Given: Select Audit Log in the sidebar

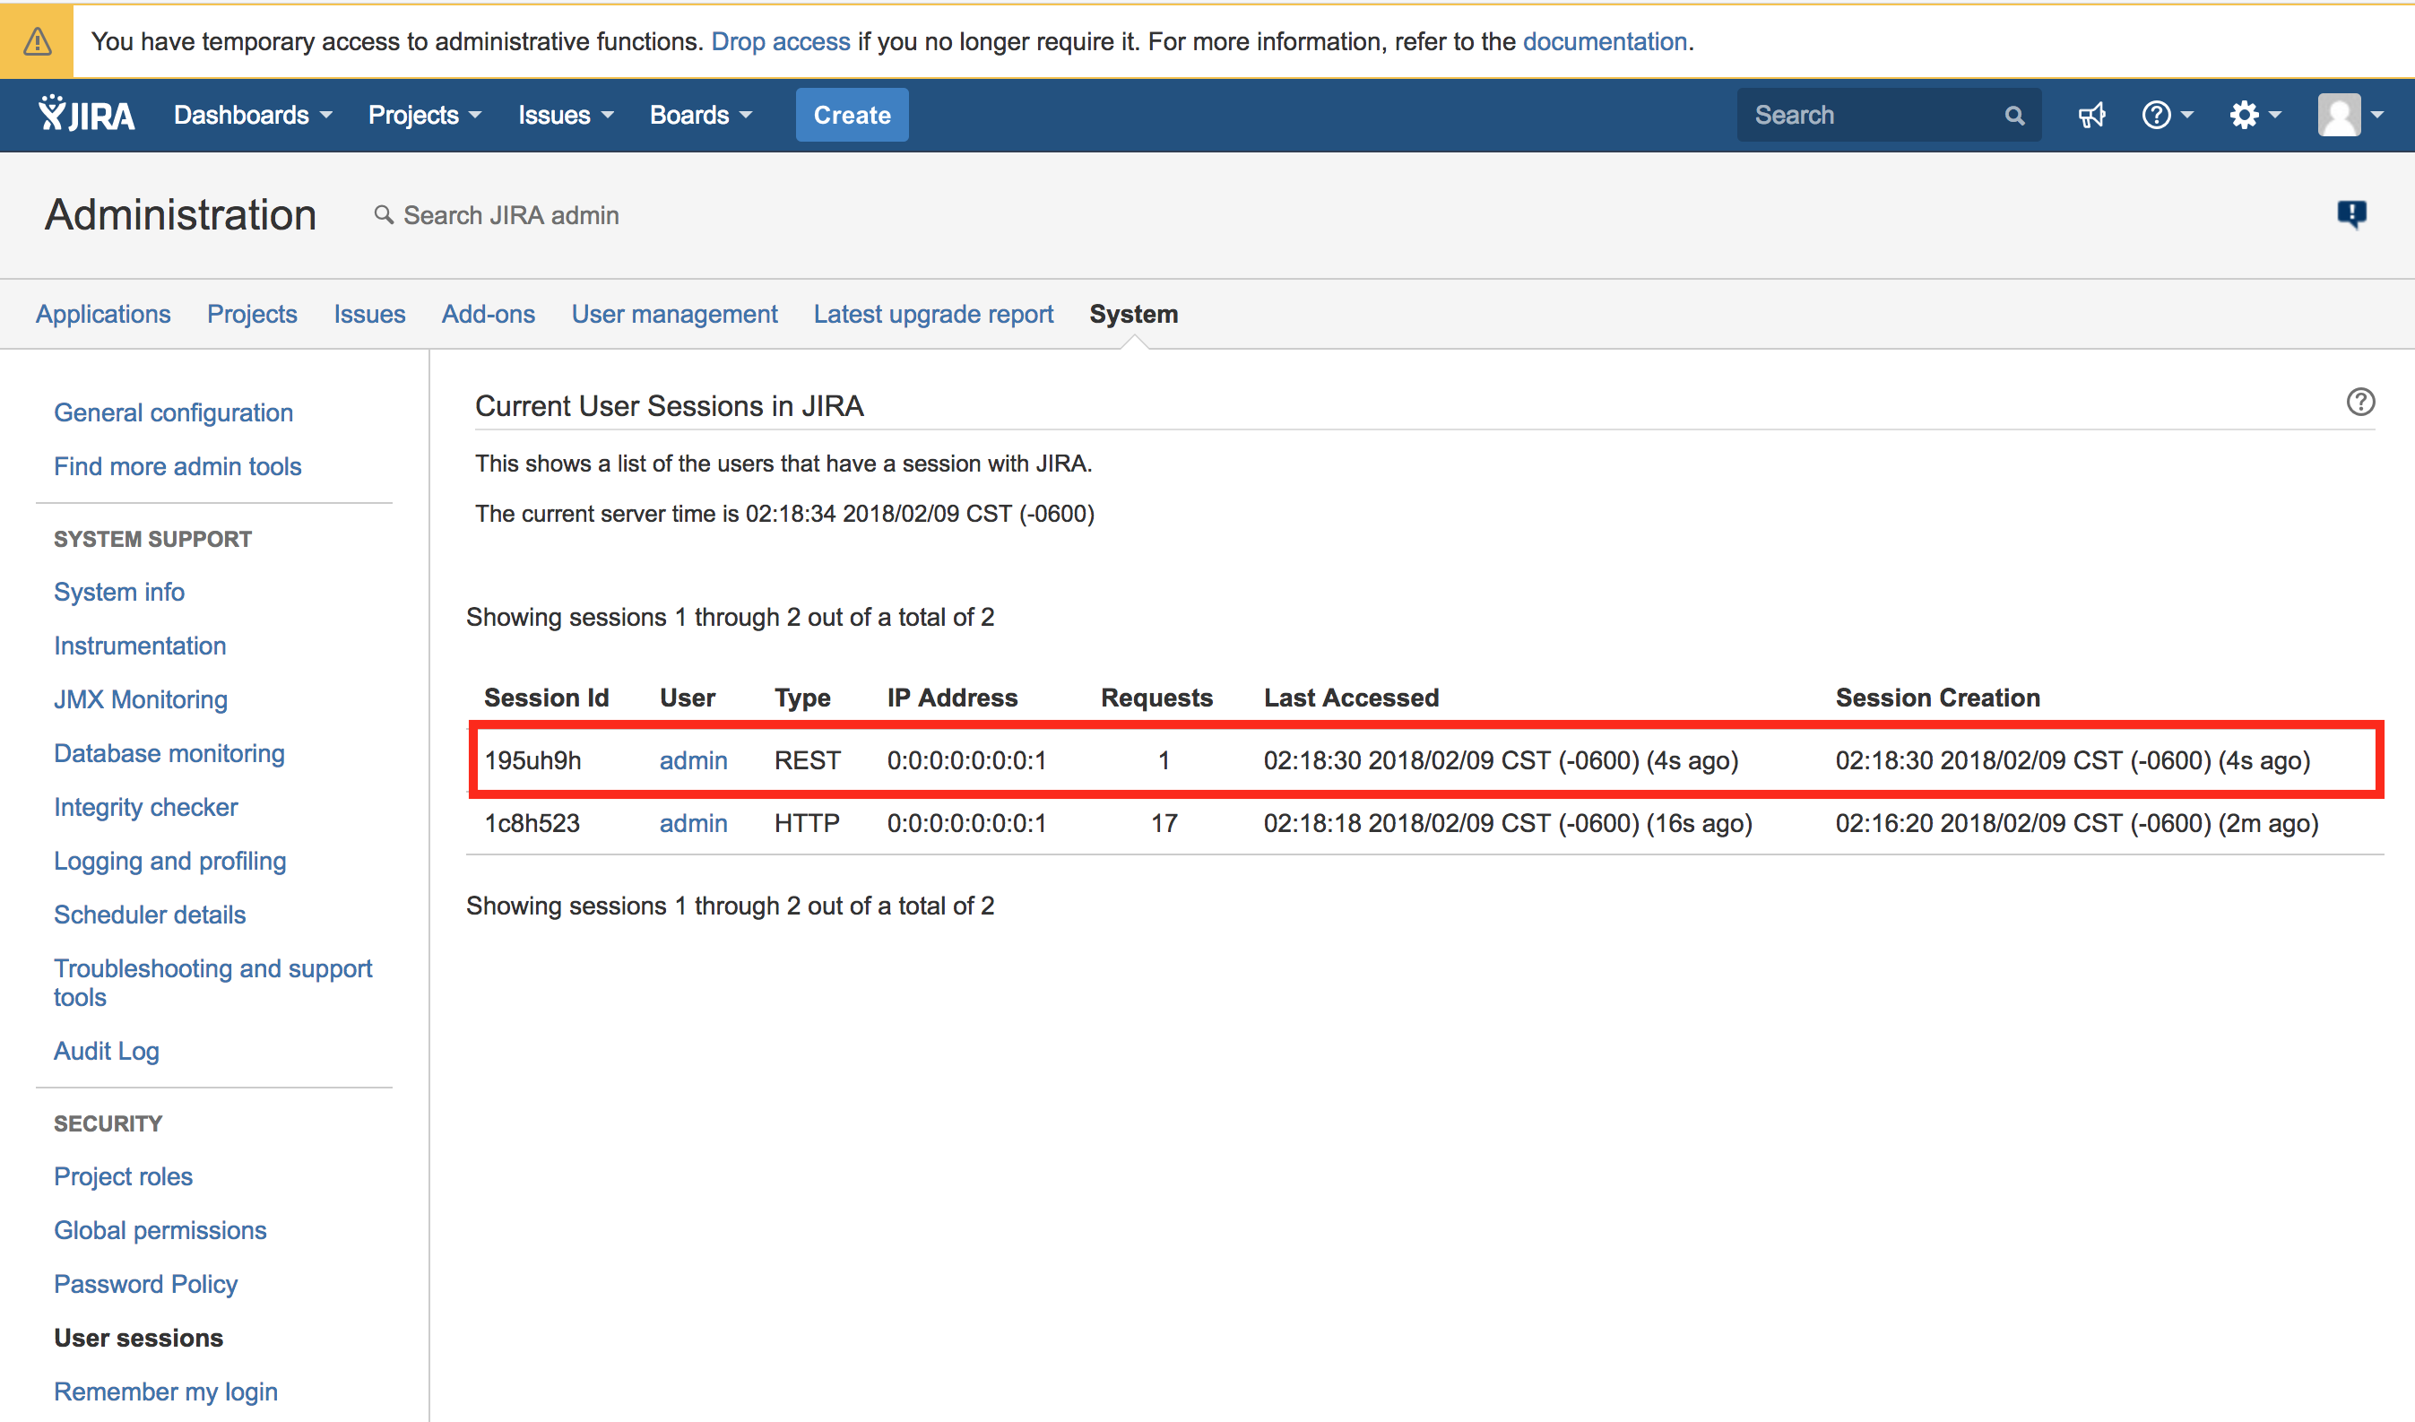Looking at the screenshot, I should click(107, 1050).
